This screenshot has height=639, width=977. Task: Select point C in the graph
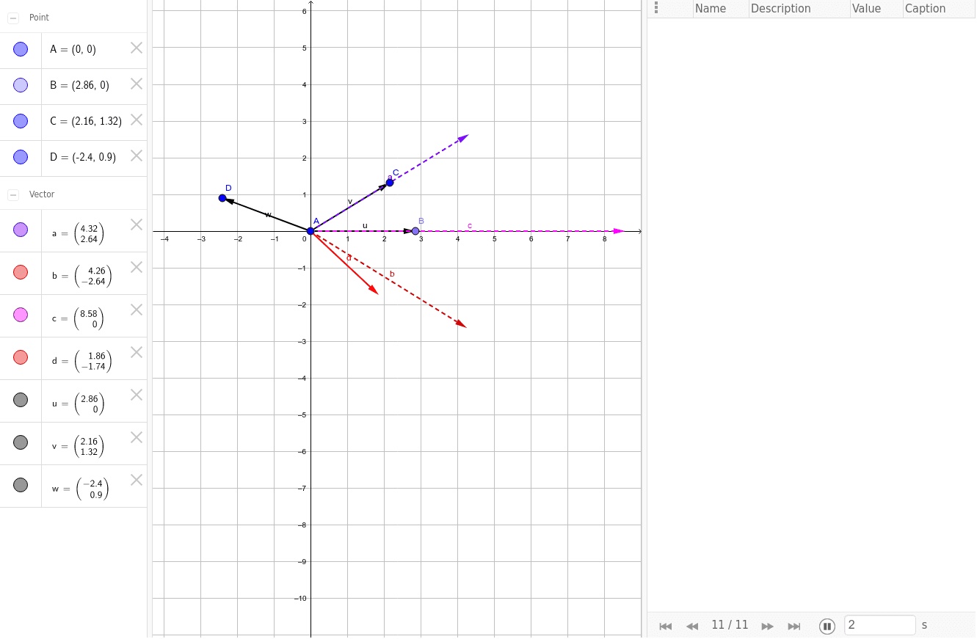coord(390,183)
